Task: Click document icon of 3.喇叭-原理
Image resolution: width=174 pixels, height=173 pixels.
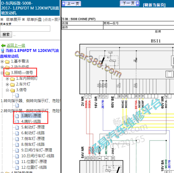Action: (17, 116)
